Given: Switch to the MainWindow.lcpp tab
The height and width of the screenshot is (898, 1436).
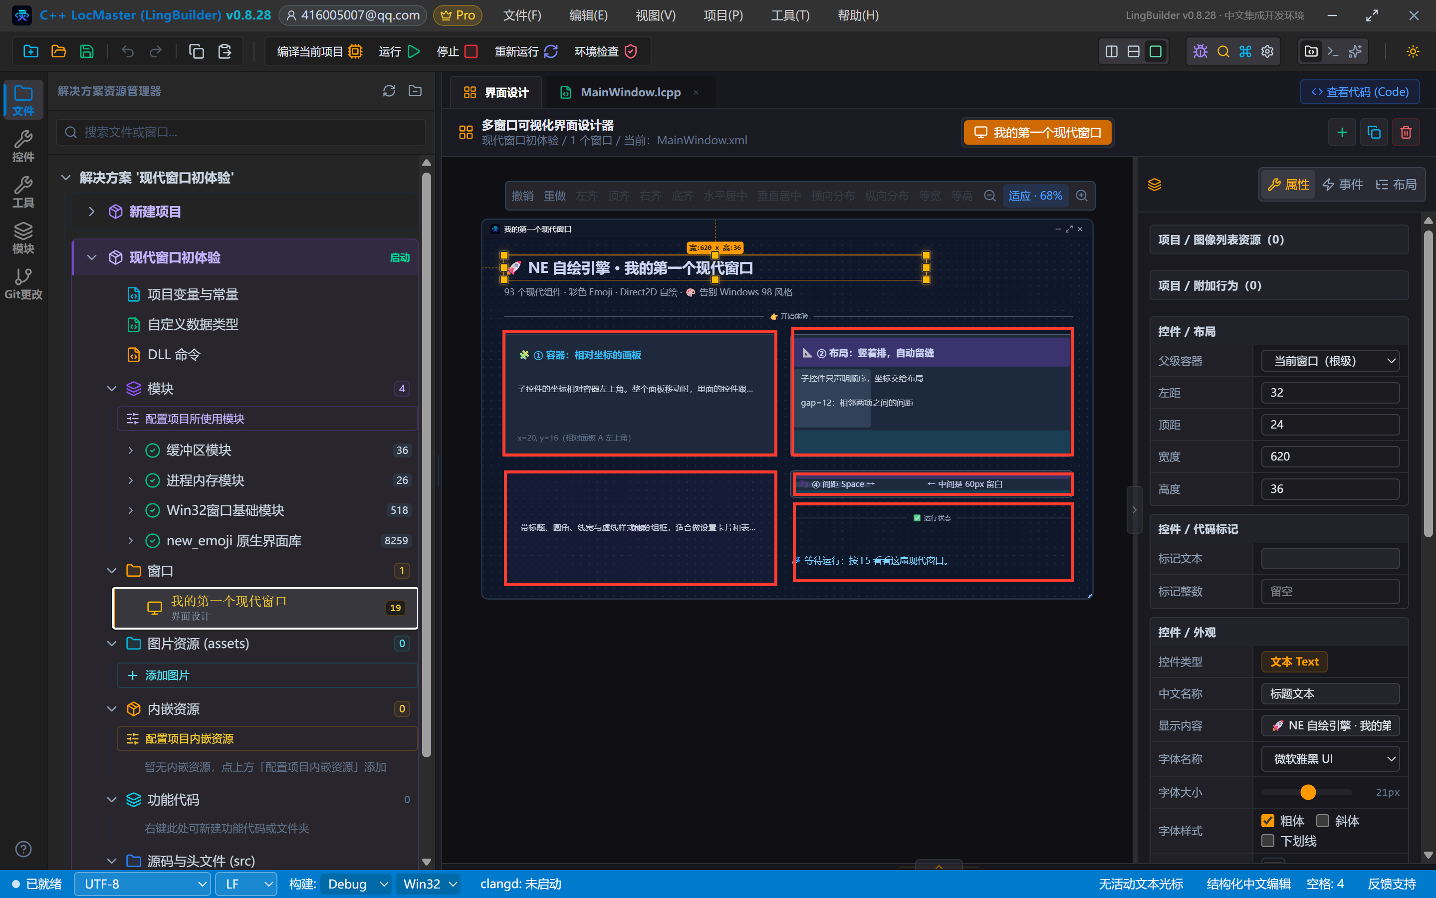Looking at the screenshot, I should [630, 92].
